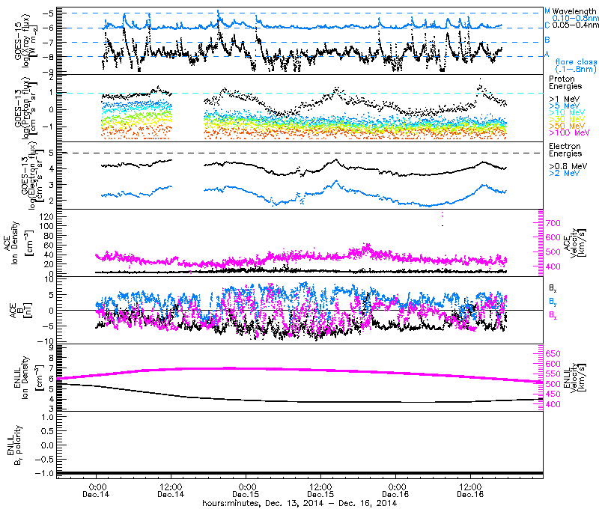Click the '0.10-0.8nm' wavelength label
Screen dimensions: 599x509
[x=576, y=18]
